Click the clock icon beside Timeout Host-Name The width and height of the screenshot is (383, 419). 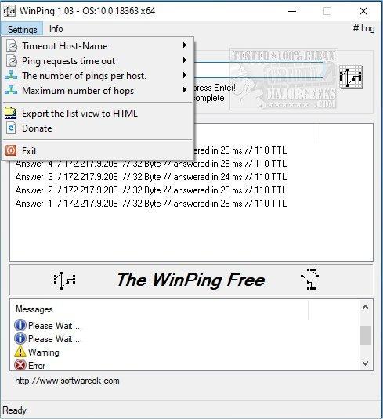point(12,46)
